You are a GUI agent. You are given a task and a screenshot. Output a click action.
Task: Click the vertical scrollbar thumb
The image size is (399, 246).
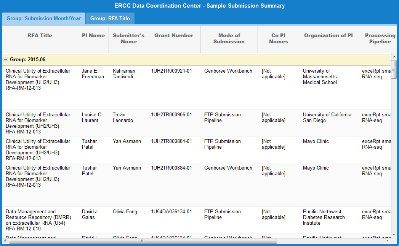pyautogui.click(x=394, y=69)
